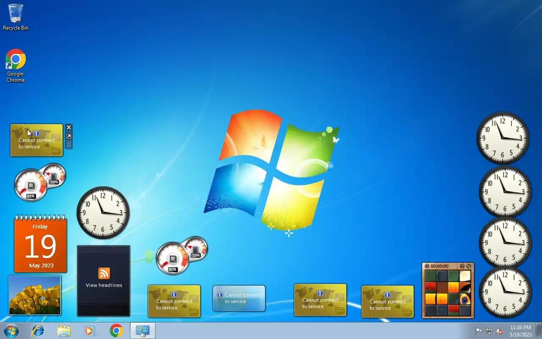Click the blue currency gadget showing Cannot connect
Viewport: 542px width, 339px height.
coord(239,298)
